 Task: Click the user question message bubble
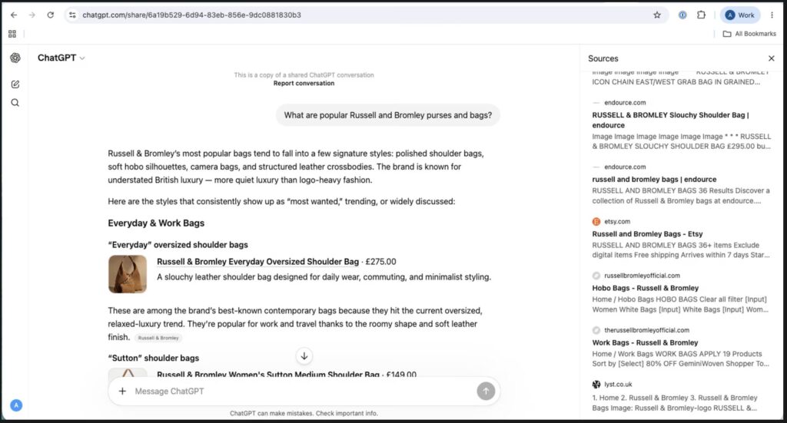(387, 115)
